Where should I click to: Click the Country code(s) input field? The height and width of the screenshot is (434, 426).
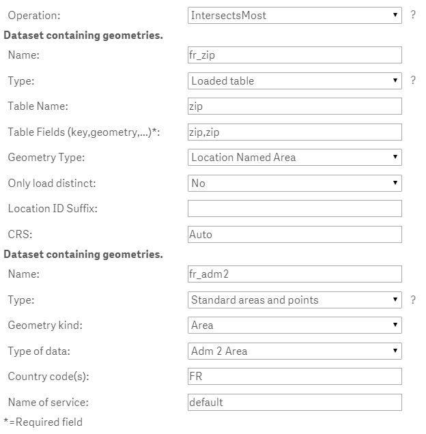(x=295, y=377)
